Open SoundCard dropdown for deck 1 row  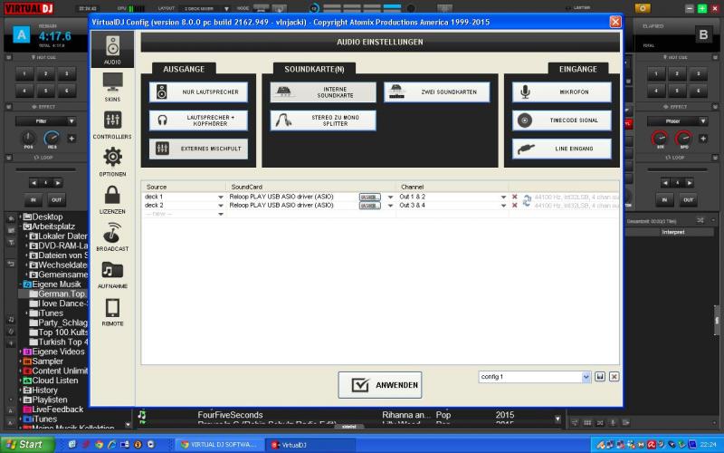tap(391, 197)
